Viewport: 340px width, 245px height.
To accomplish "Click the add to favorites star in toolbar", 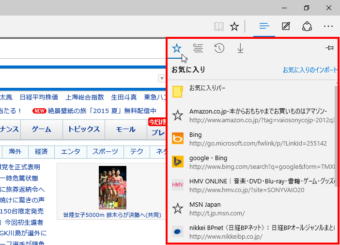I will coord(234,26).
